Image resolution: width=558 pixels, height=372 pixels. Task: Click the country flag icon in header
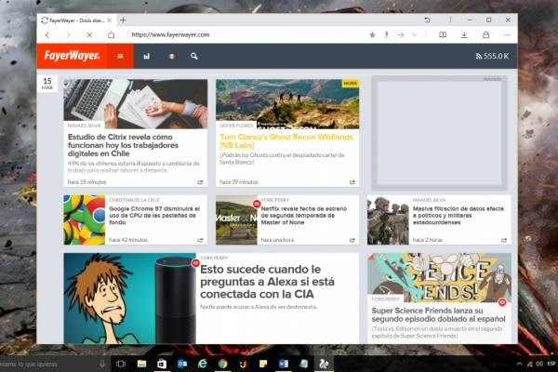[172, 56]
